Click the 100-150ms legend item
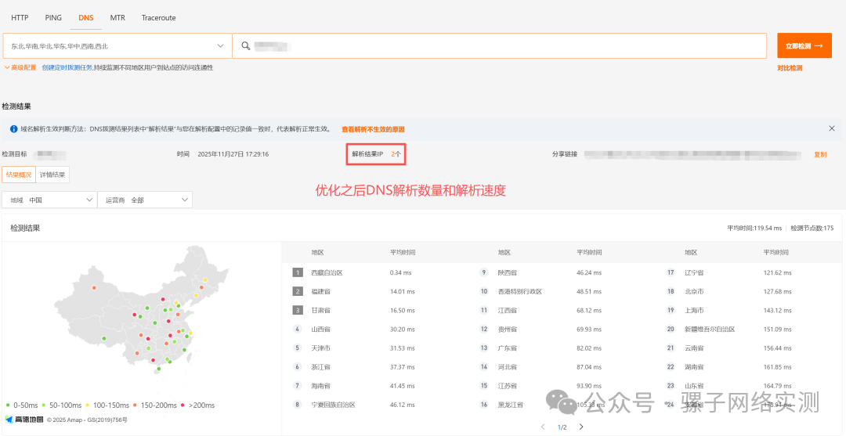Image resolution: width=846 pixels, height=436 pixels. pos(108,405)
